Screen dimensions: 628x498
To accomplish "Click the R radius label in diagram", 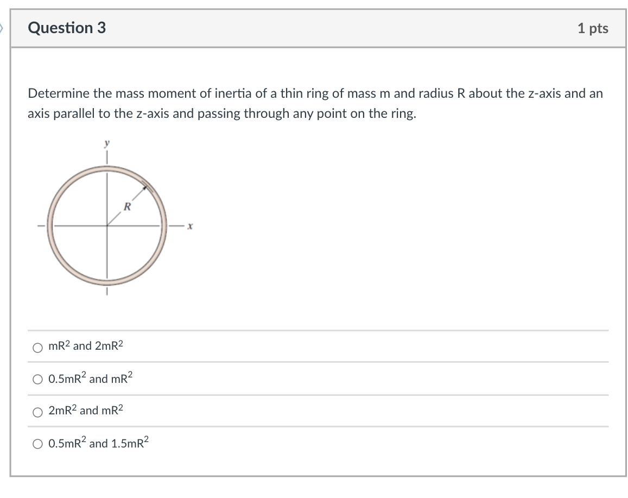I will click(x=128, y=207).
